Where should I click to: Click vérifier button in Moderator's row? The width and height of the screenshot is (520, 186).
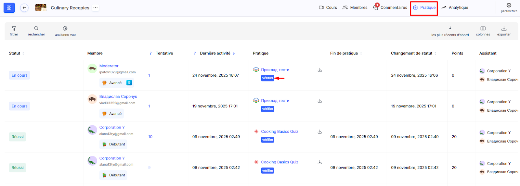tap(267, 78)
